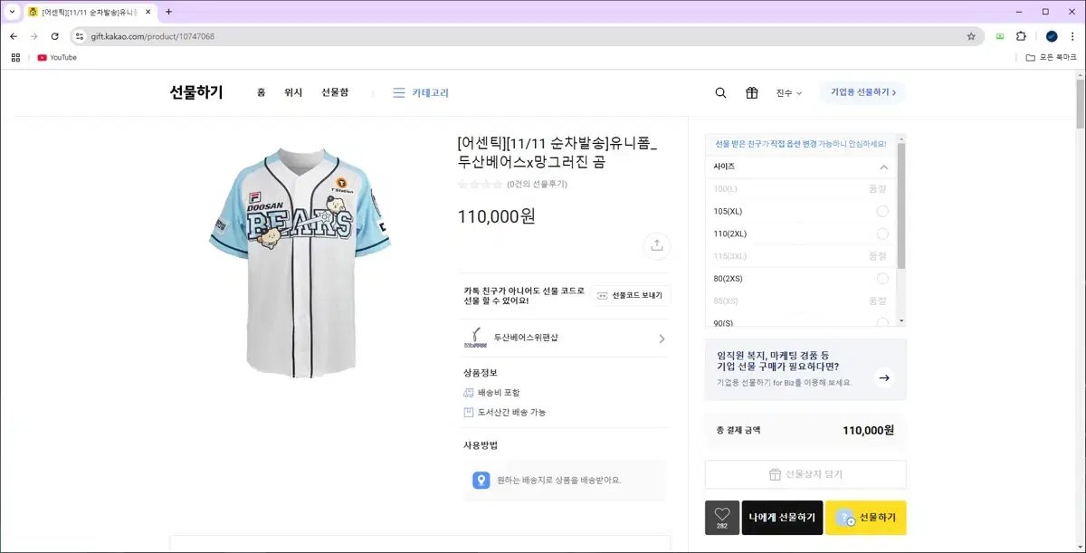This screenshot has height=553, width=1086.
Task: Select the 105(XL) size option
Action: (802, 211)
